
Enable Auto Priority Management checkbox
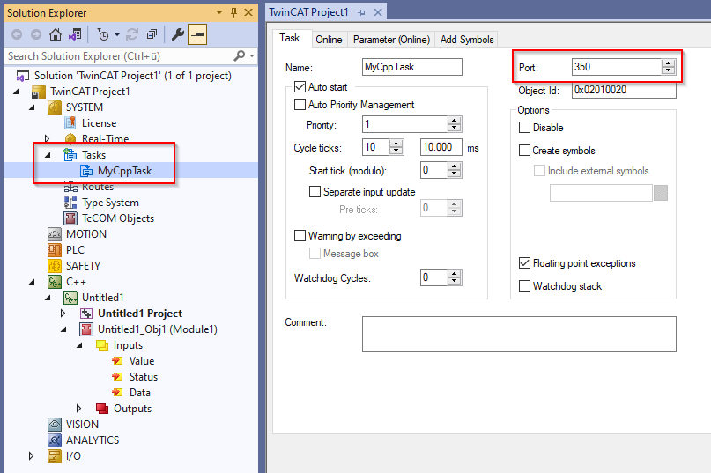click(300, 104)
